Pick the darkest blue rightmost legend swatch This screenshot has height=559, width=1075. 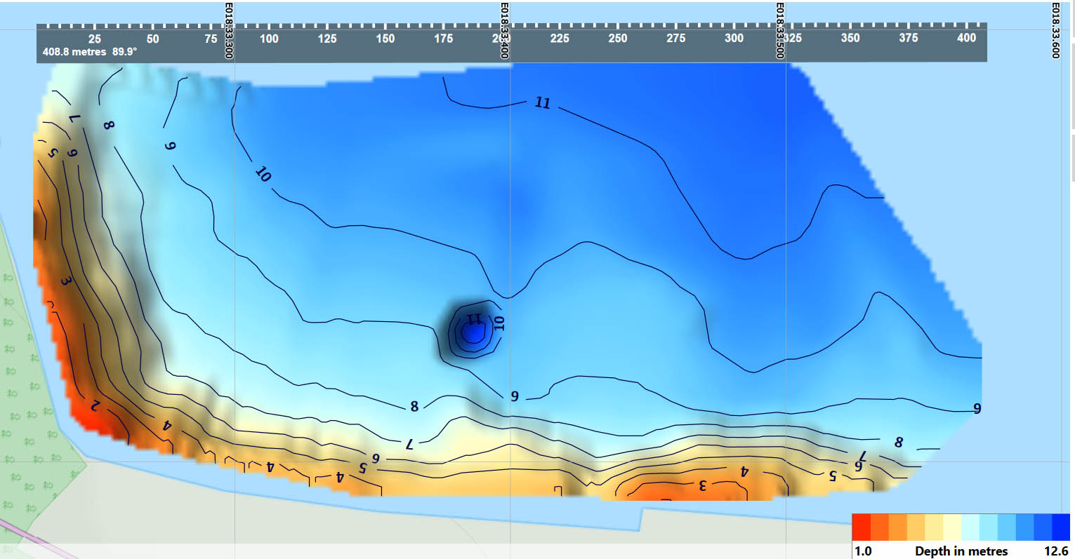1061,526
